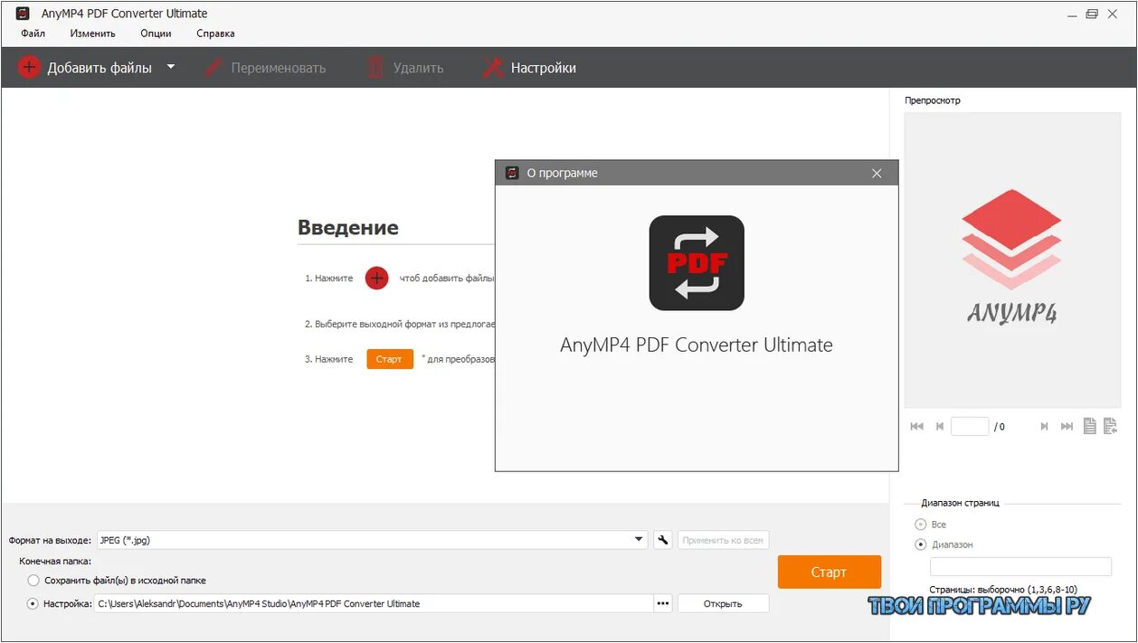Click the multi-page view icon

1111,426
